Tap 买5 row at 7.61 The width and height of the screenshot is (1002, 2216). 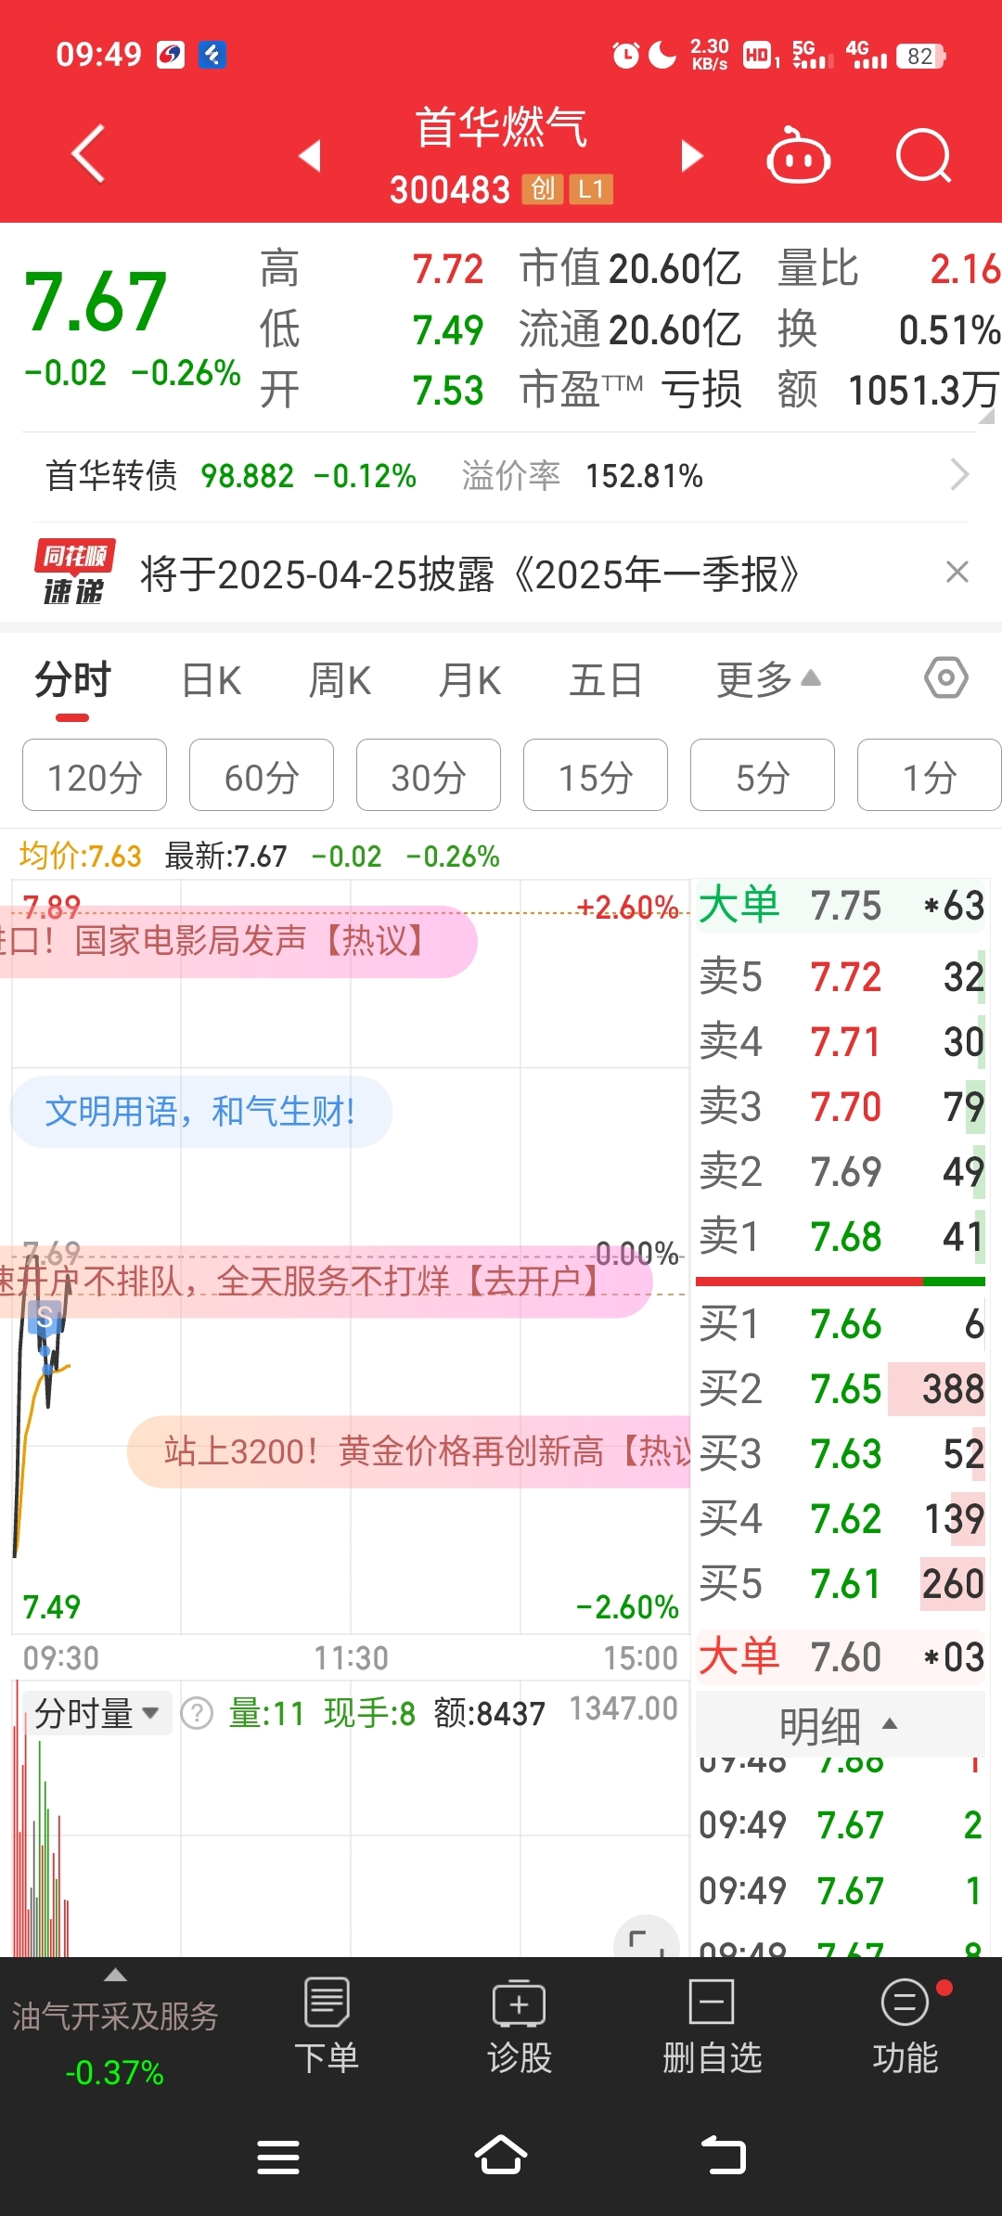(x=841, y=1583)
